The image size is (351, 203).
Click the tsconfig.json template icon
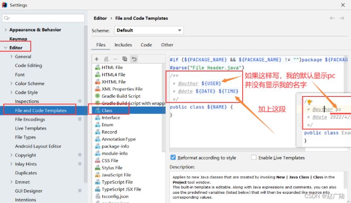(x=97, y=196)
